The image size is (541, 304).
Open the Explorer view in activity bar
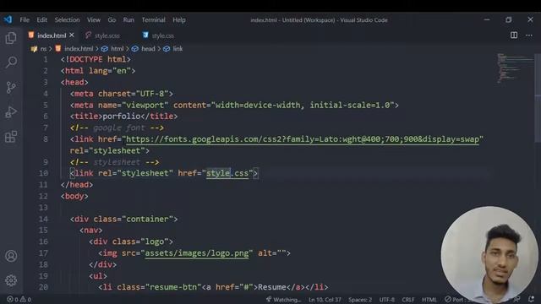pos(11,38)
